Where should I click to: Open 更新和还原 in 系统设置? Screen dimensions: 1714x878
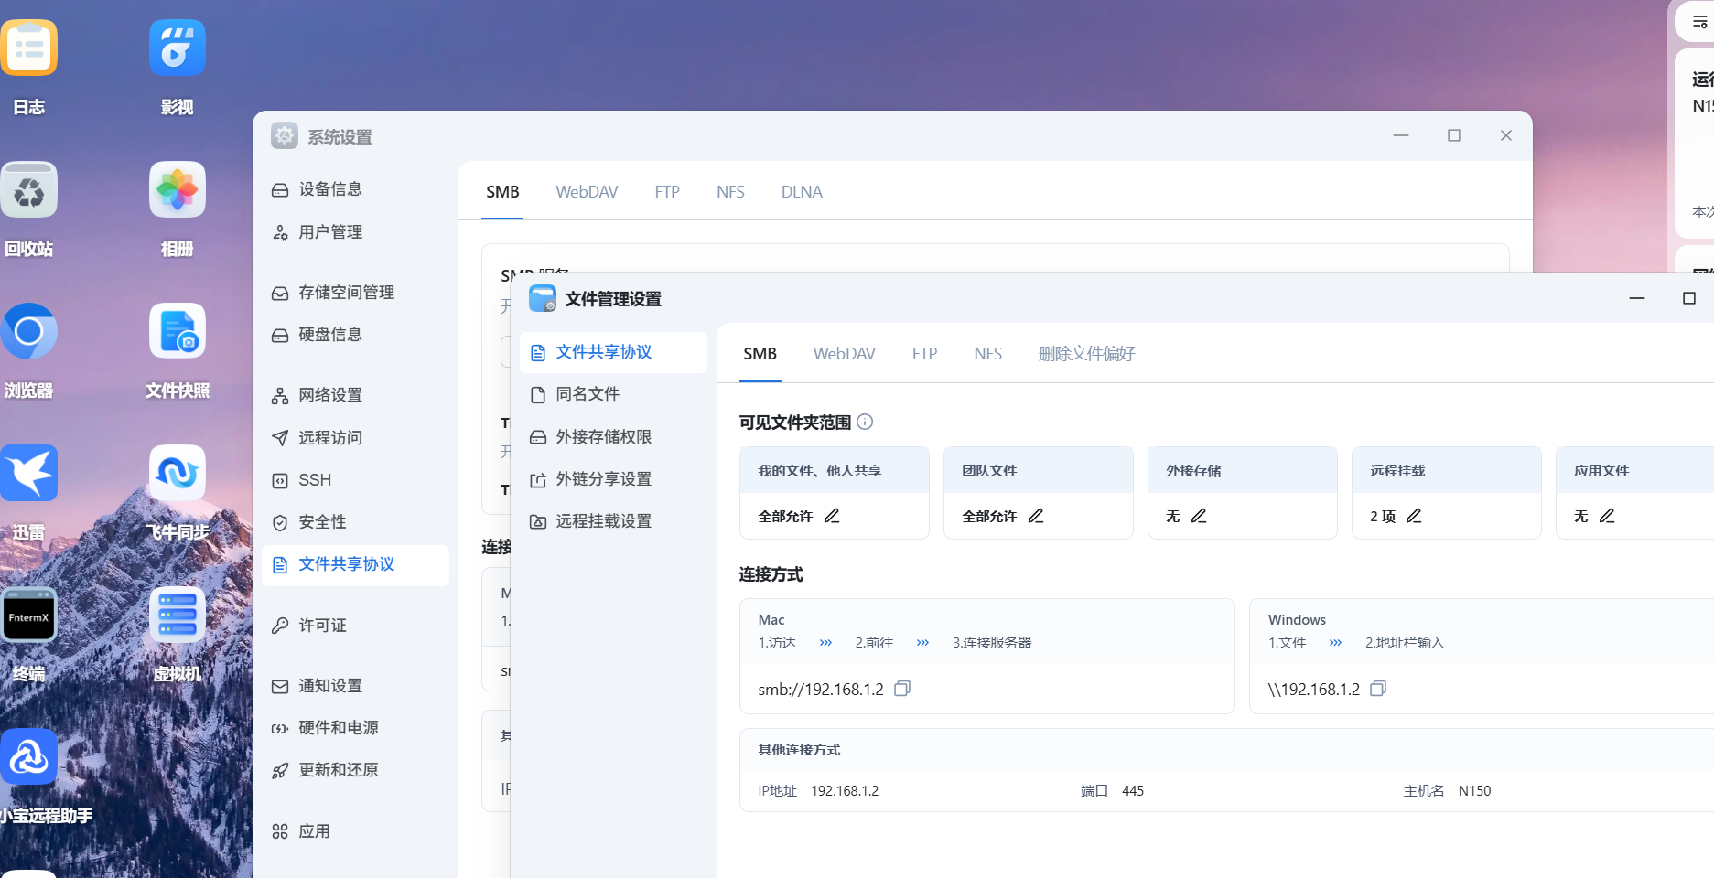pyautogui.click(x=355, y=770)
